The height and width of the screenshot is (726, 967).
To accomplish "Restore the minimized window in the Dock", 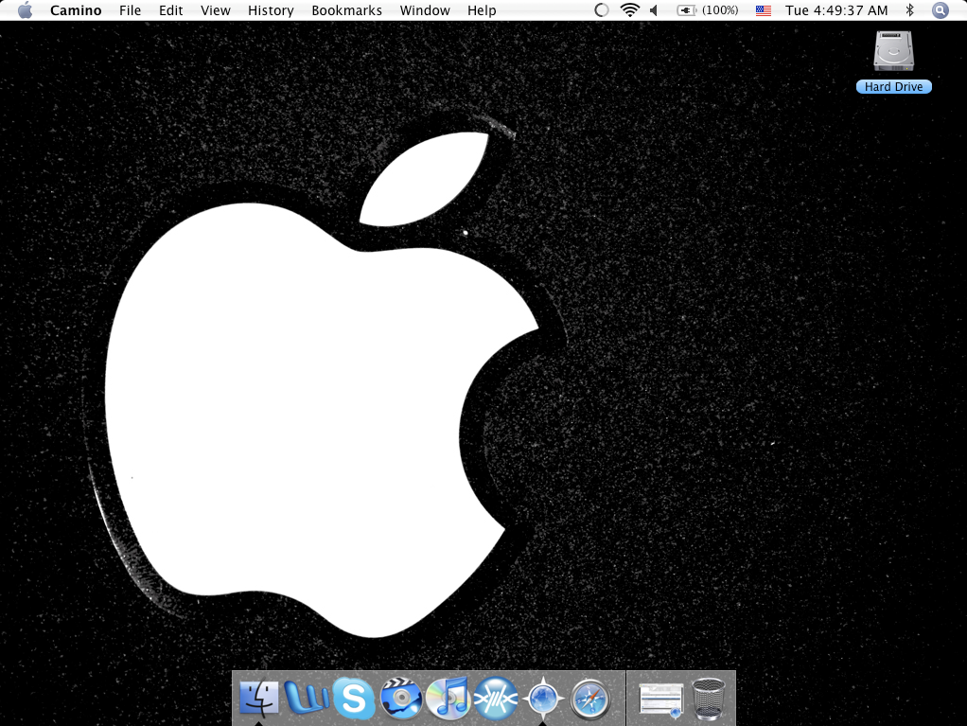I will coord(661,700).
